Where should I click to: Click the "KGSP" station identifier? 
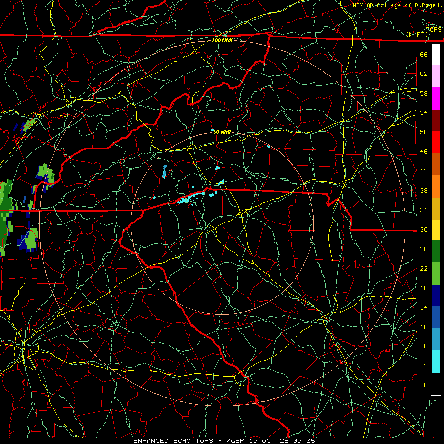236,441
